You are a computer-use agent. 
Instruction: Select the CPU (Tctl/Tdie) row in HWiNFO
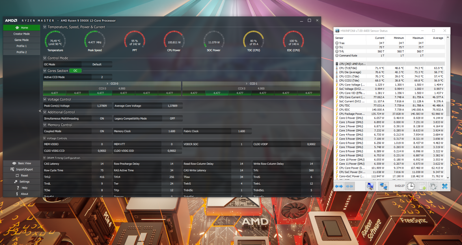[390, 68]
